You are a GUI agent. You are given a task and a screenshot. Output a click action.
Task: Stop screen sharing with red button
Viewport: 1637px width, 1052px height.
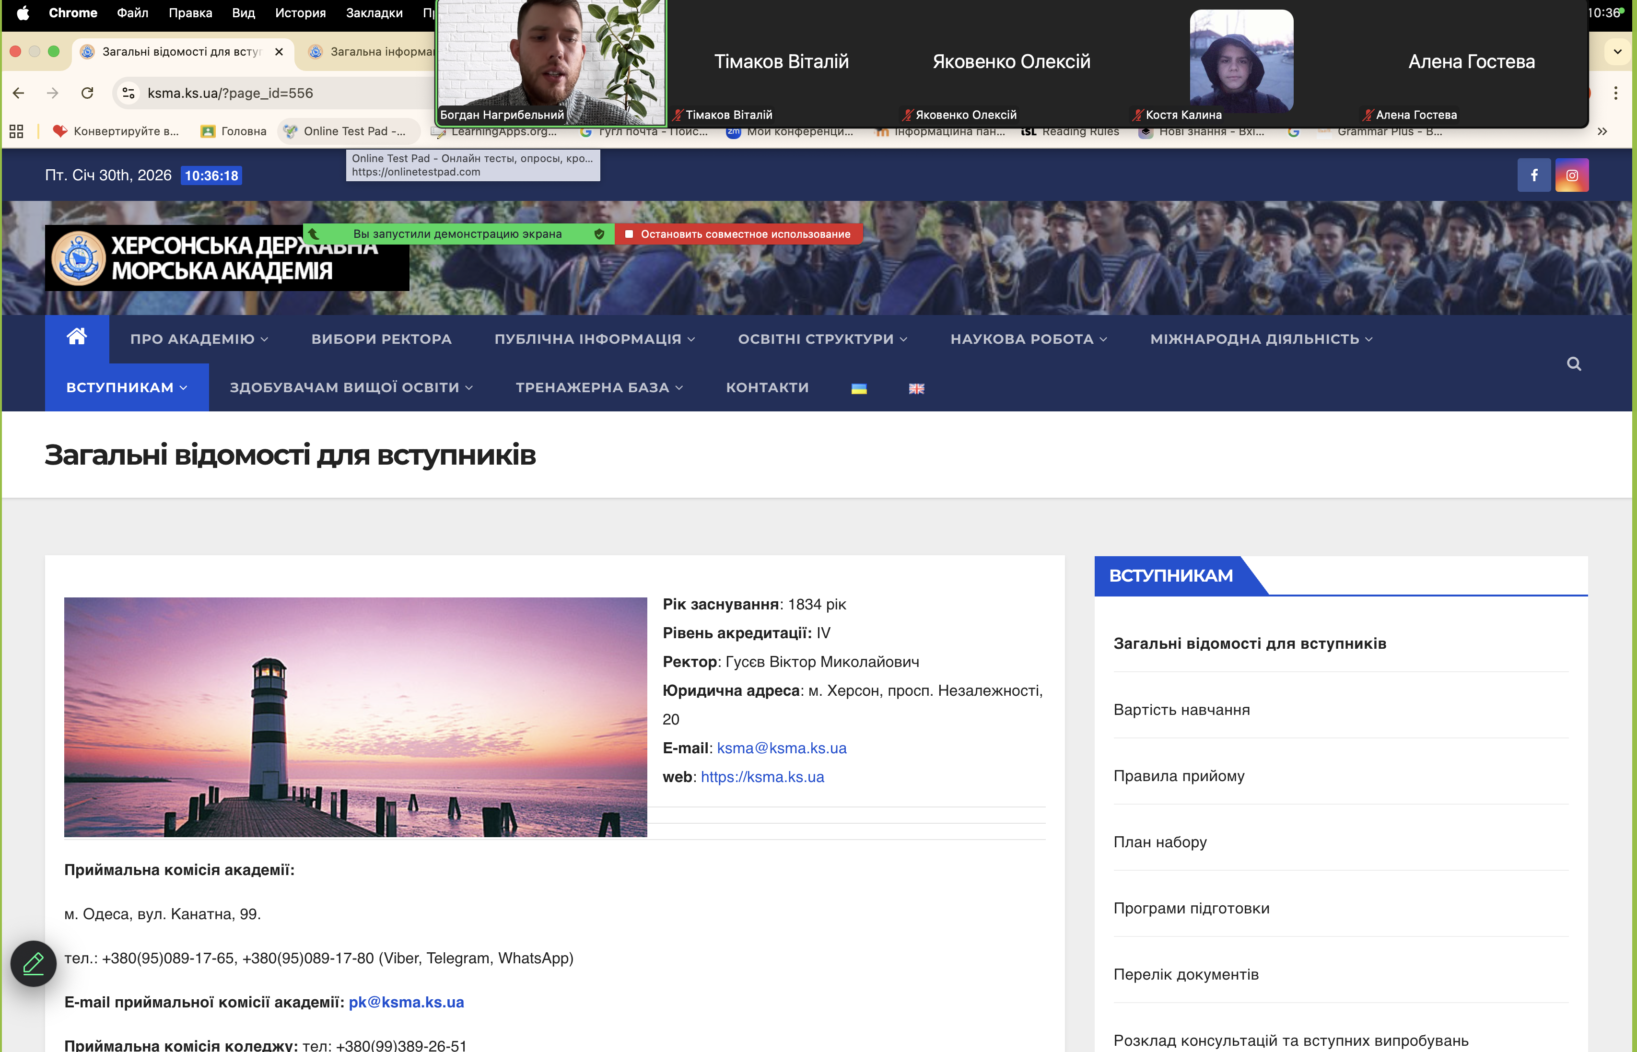738,234
